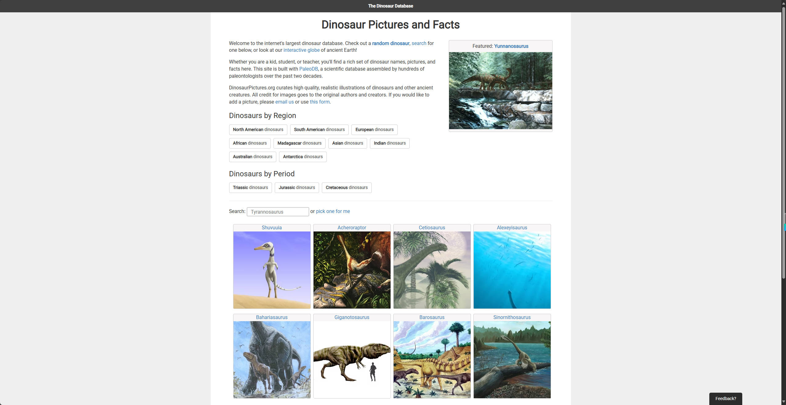The height and width of the screenshot is (405, 786).
Task: Browse South American dinosaurs
Action: point(319,129)
